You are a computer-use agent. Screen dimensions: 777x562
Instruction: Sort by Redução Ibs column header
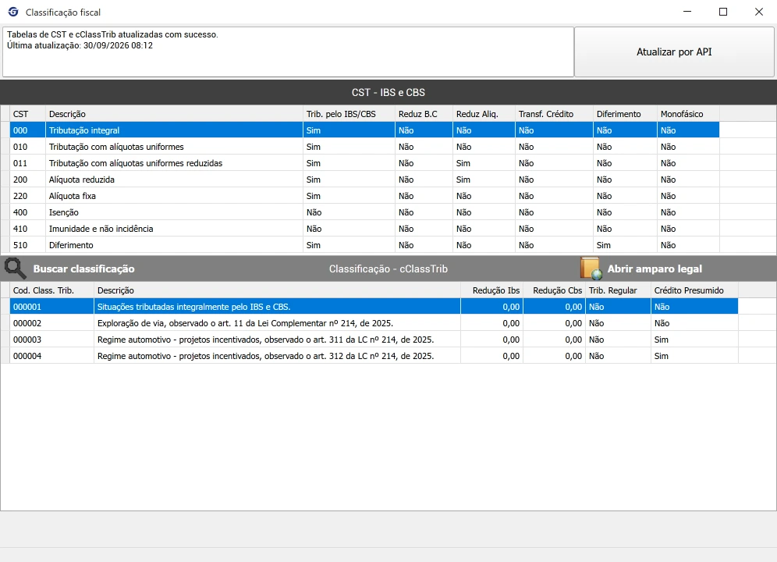tap(491, 290)
